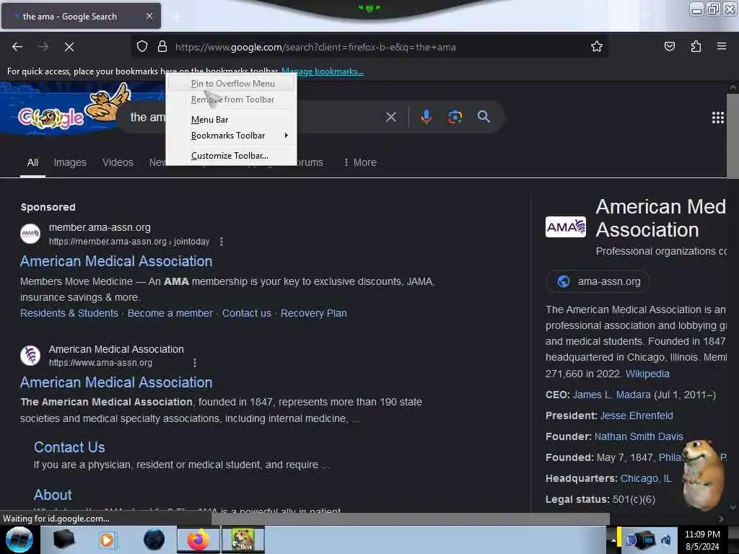Image resolution: width=739 pixels, height=554 pixels.
Task: Open the Pocket save icon
Action: pos(669,47)
